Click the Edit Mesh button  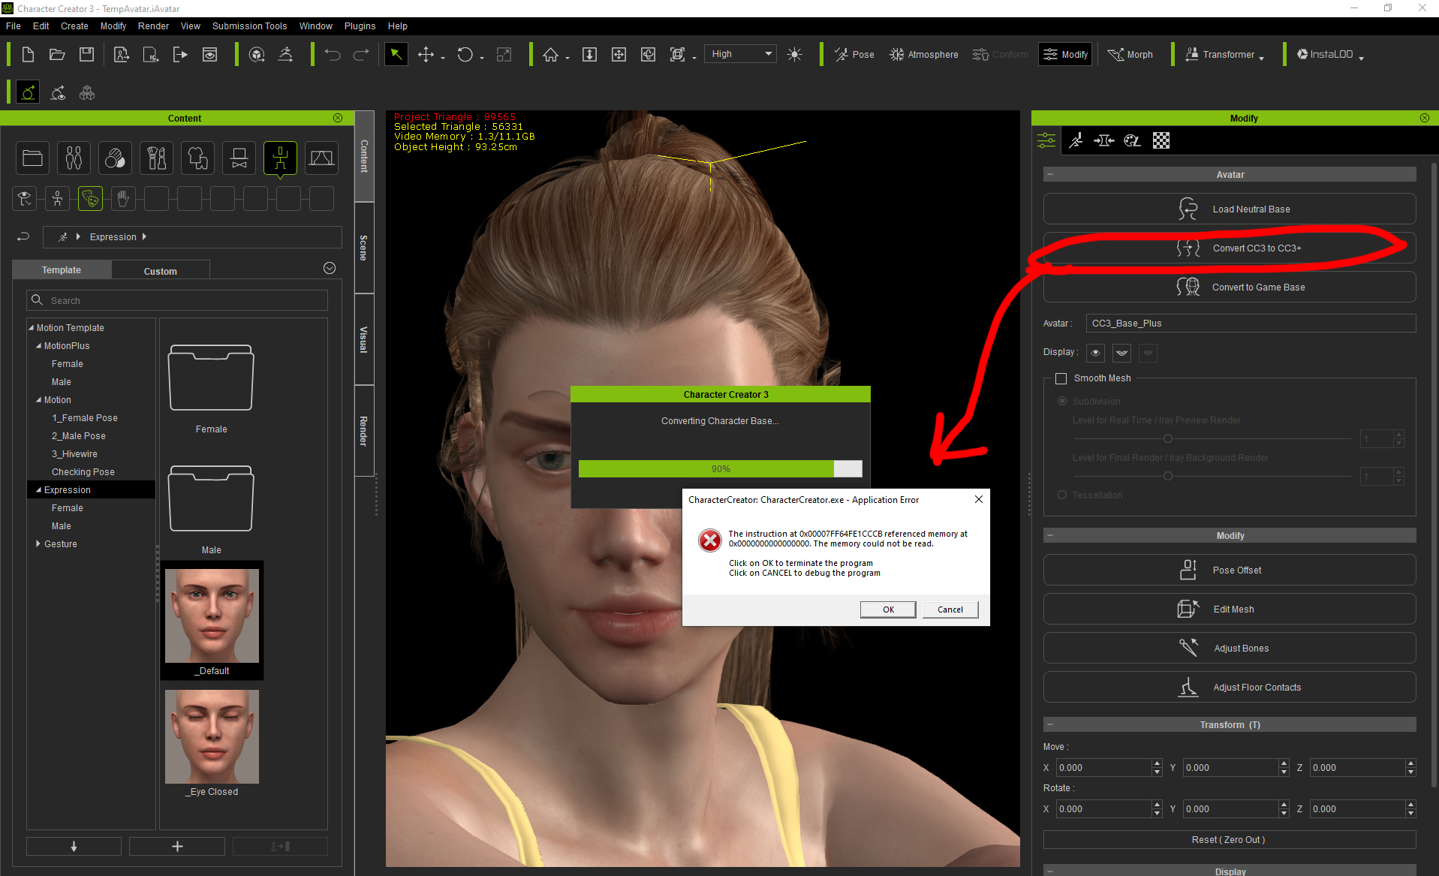point(1230,610)
